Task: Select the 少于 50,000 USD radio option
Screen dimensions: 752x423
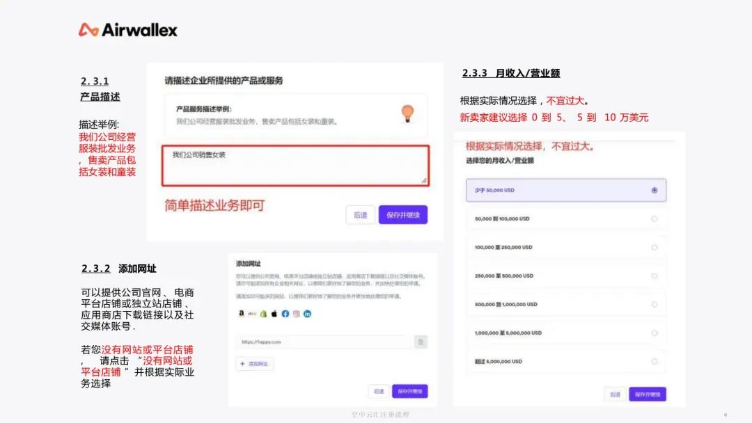Action: point(654,190)
